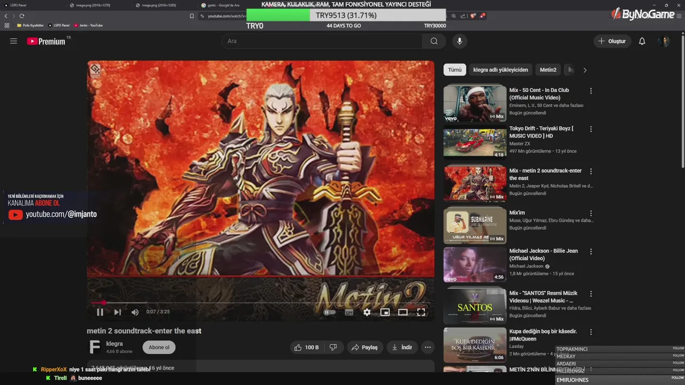
Task: Open options for SANTOS mix
Action: (591, 294)
